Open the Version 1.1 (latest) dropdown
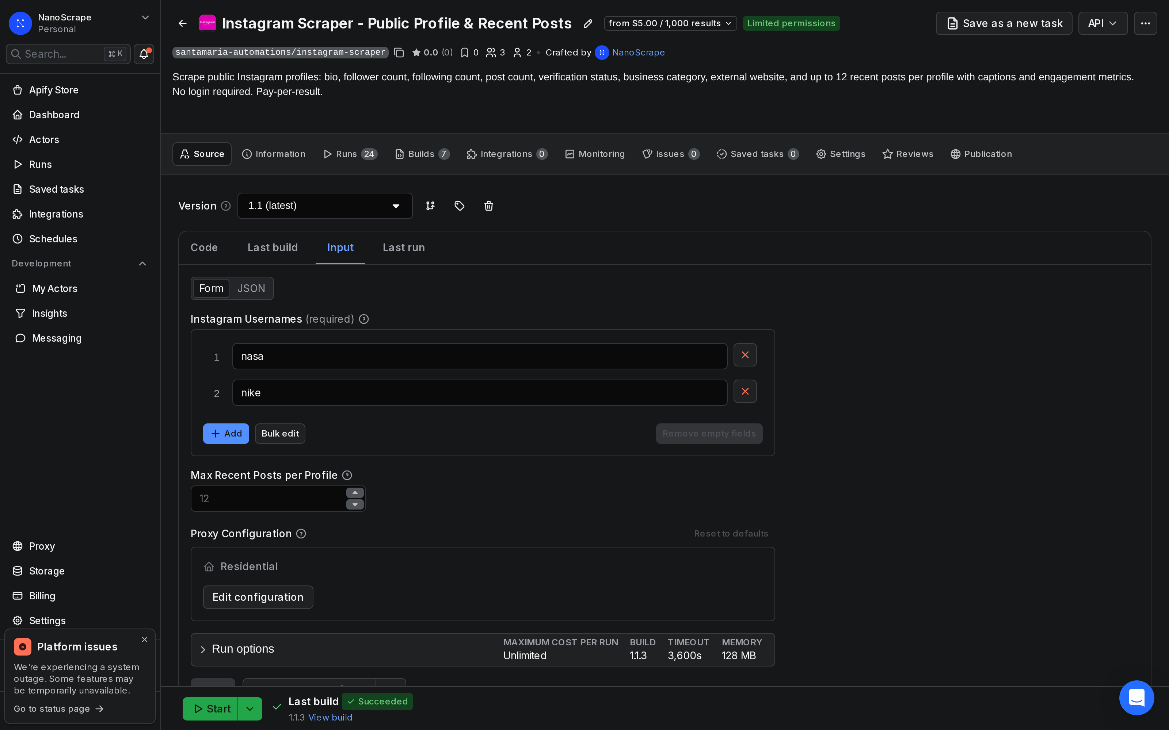 point(325,206)
